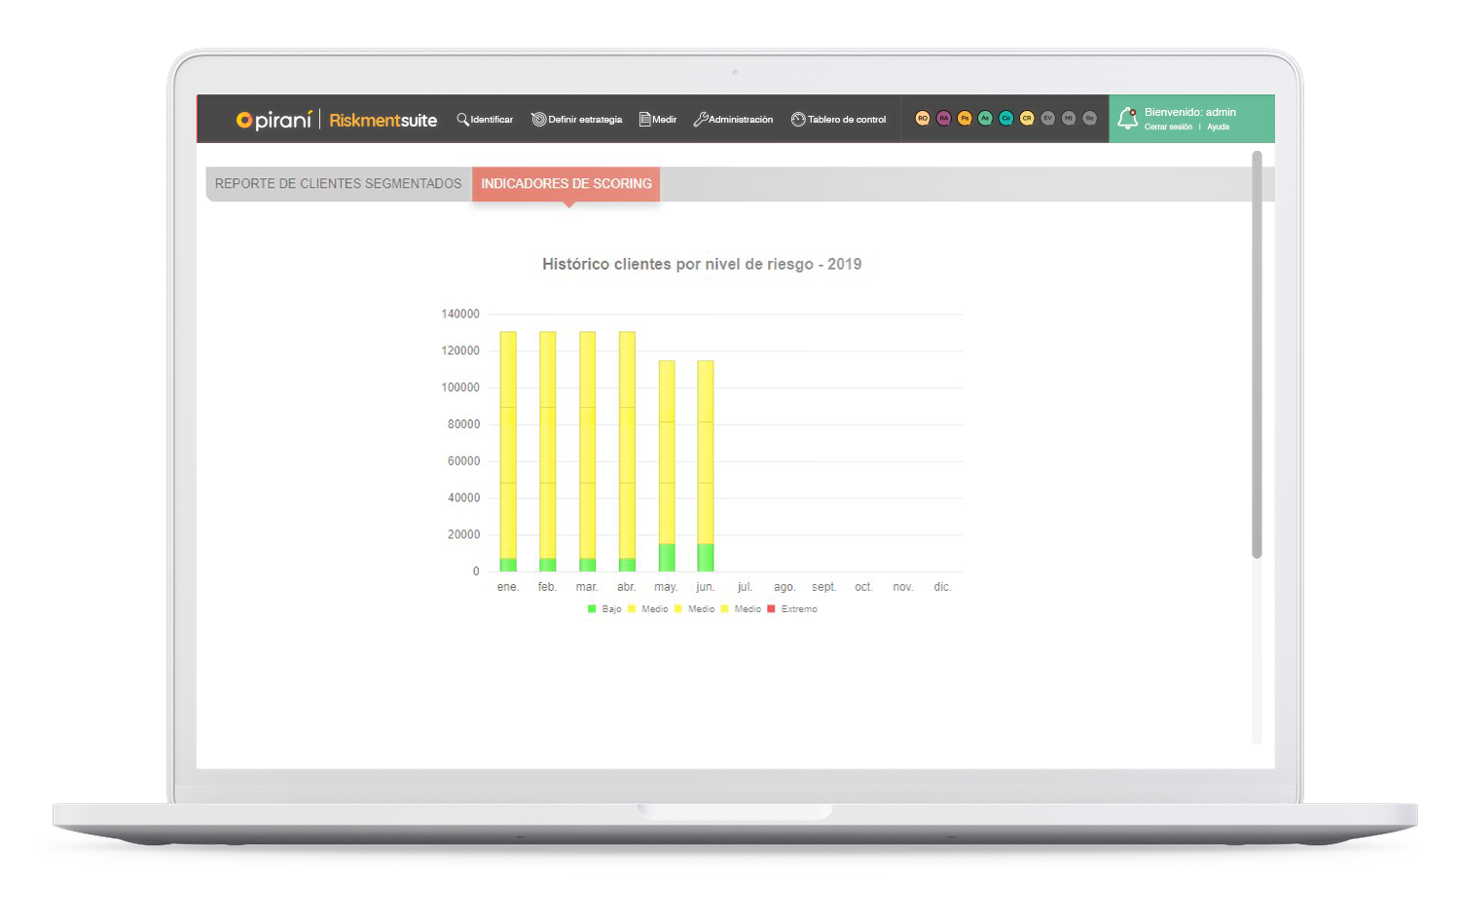This screenshot has height=913, width=1460.
Task: Open the green As module circle
Action: click(x=985, y=119)
